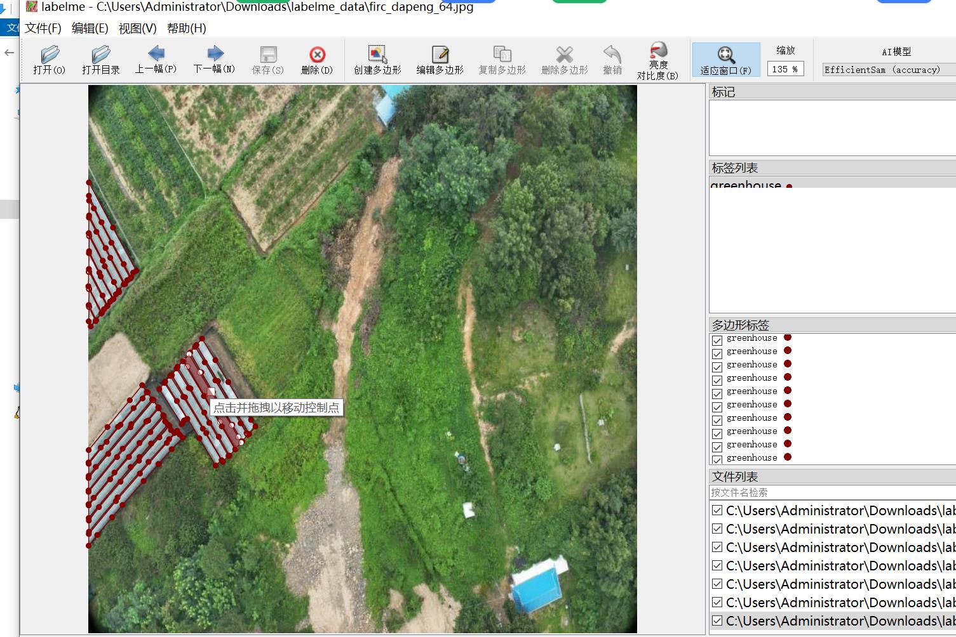Toggle Fit Window (适应窗口) button
The image size is (956, 637).
click(725, 60)
